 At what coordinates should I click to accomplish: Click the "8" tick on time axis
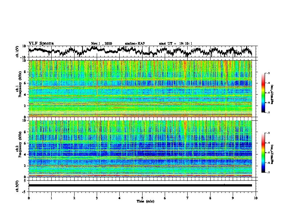pos(210,198)
